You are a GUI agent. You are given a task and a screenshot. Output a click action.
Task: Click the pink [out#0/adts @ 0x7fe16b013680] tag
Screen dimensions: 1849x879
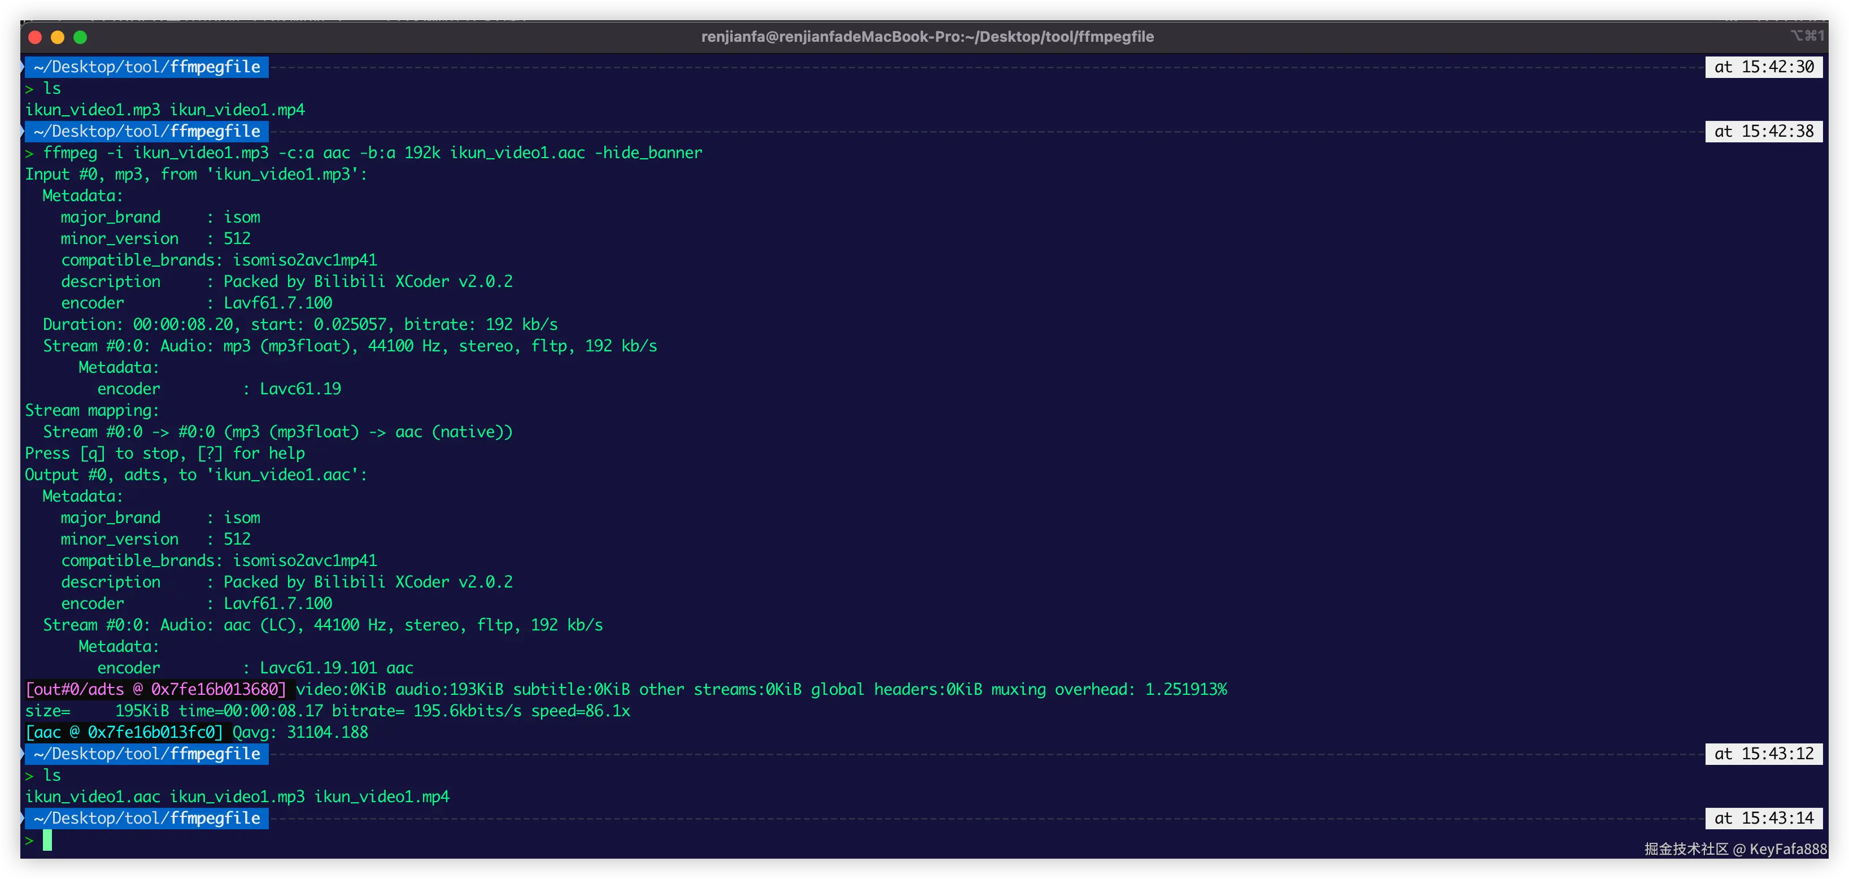156,689
